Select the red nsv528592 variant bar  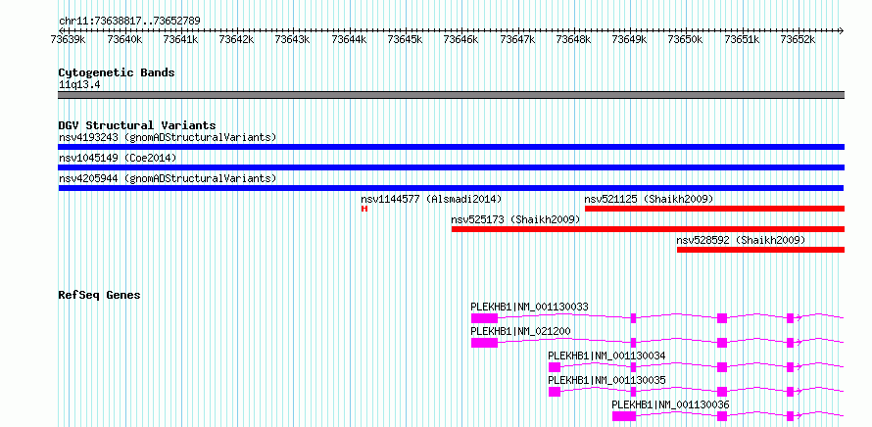click(760, 250)
